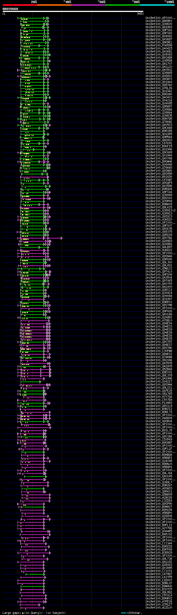Select the UniRef100_Q38913-2 label
177x615 pixels.
coord(160,210)
